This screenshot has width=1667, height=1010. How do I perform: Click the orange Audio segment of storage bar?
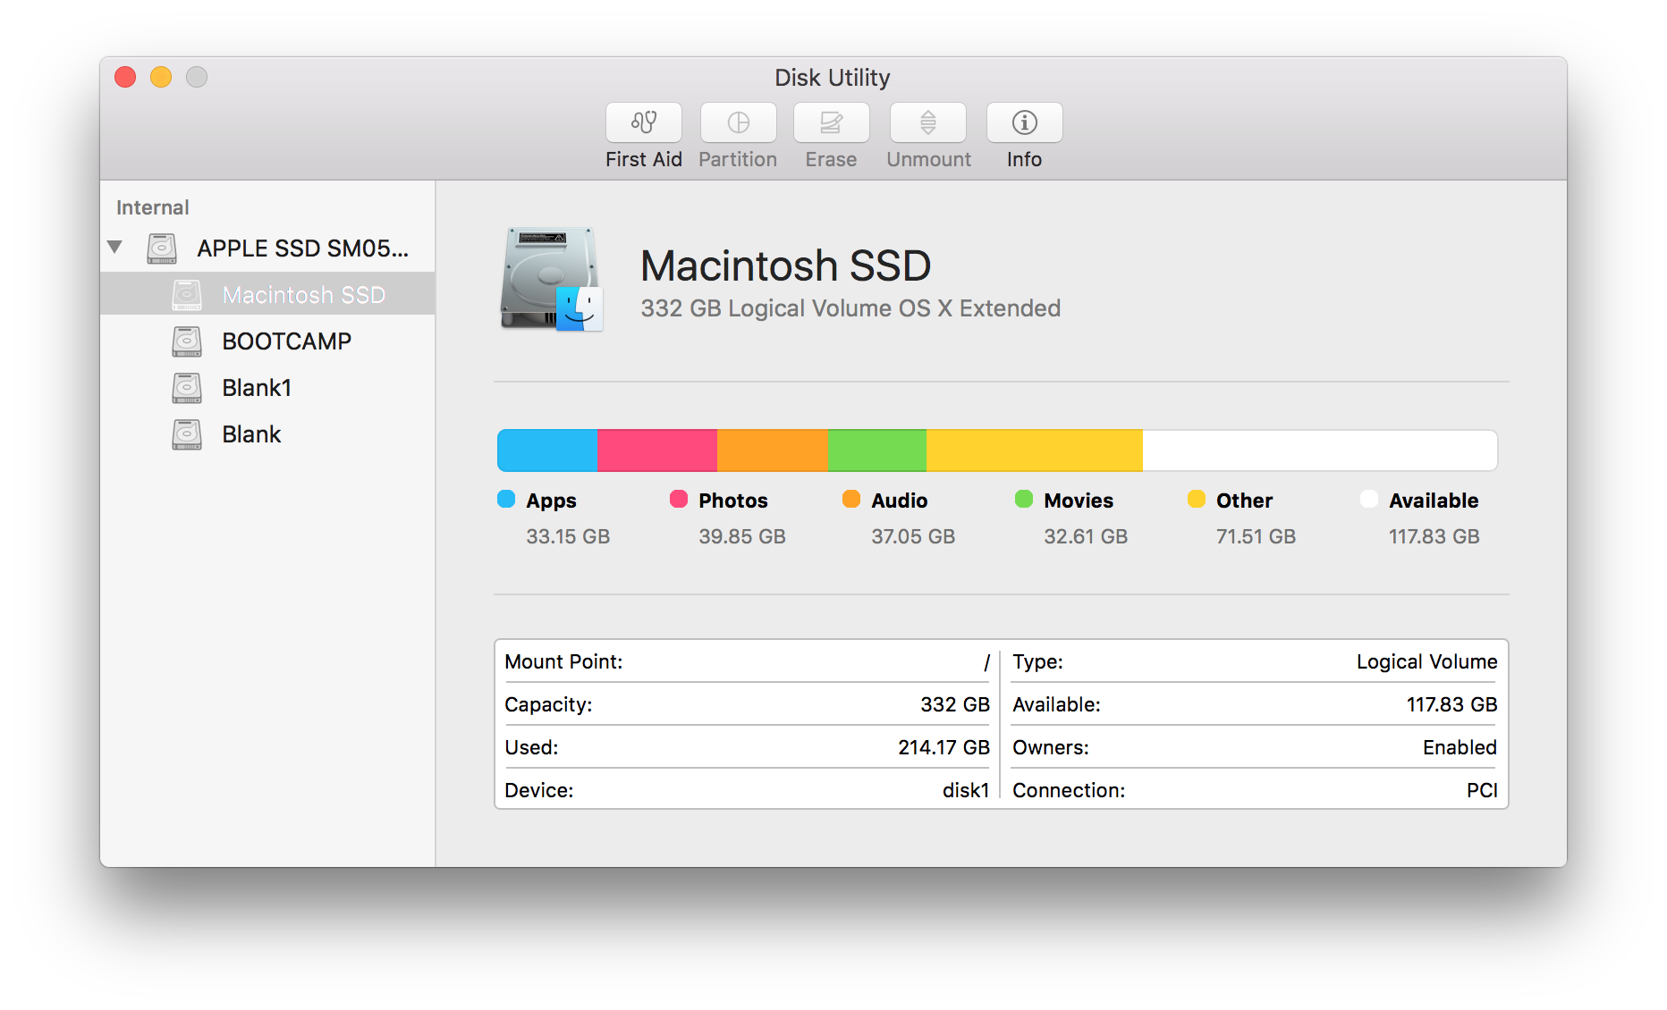[773, 450]
